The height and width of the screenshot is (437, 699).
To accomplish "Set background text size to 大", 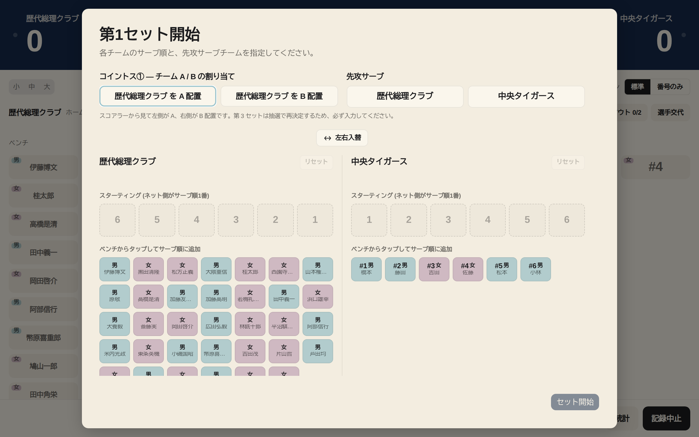I will tap(47, 87).
